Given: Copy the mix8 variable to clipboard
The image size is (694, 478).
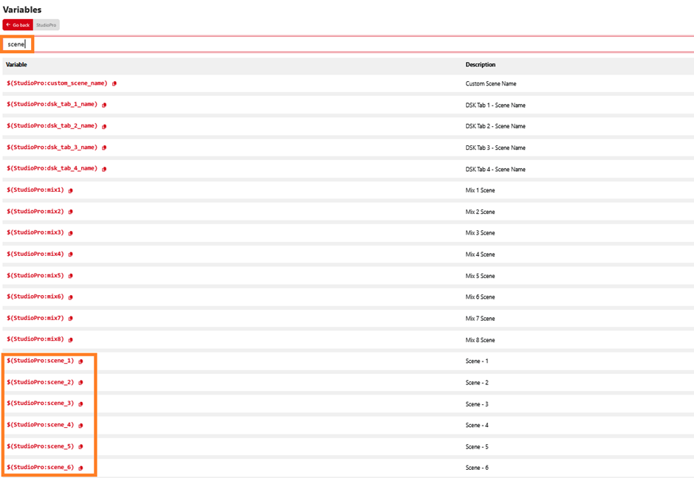Looking at the screenshot, I should click(70, 339).
